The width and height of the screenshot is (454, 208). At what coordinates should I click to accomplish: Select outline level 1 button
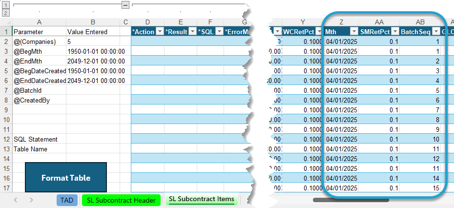click(x=6, y=5)
